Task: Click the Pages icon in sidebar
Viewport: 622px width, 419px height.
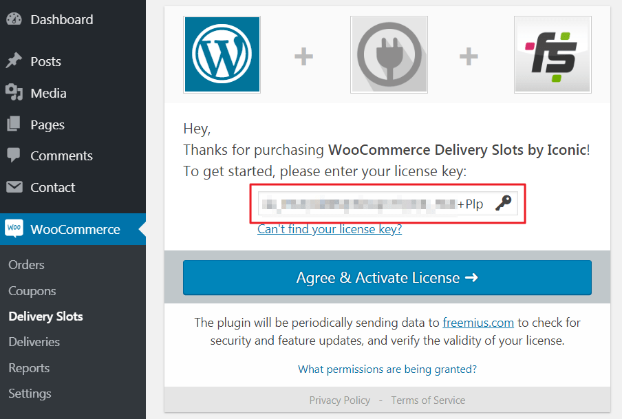Action: (14, 125)
